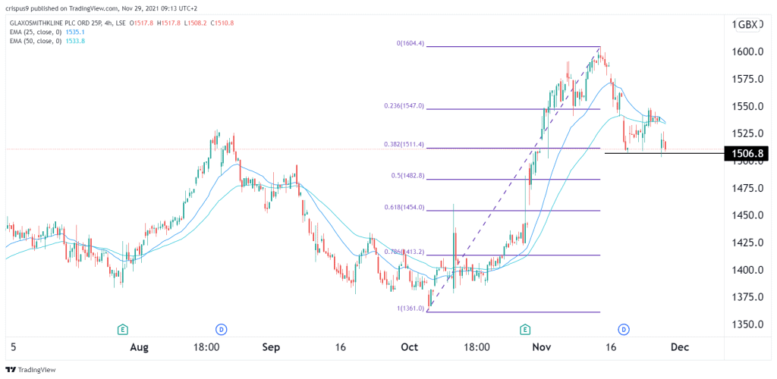
Task: Click the Fibonacci 0.618(1454.0) level label
Action: tap(404, 207)
